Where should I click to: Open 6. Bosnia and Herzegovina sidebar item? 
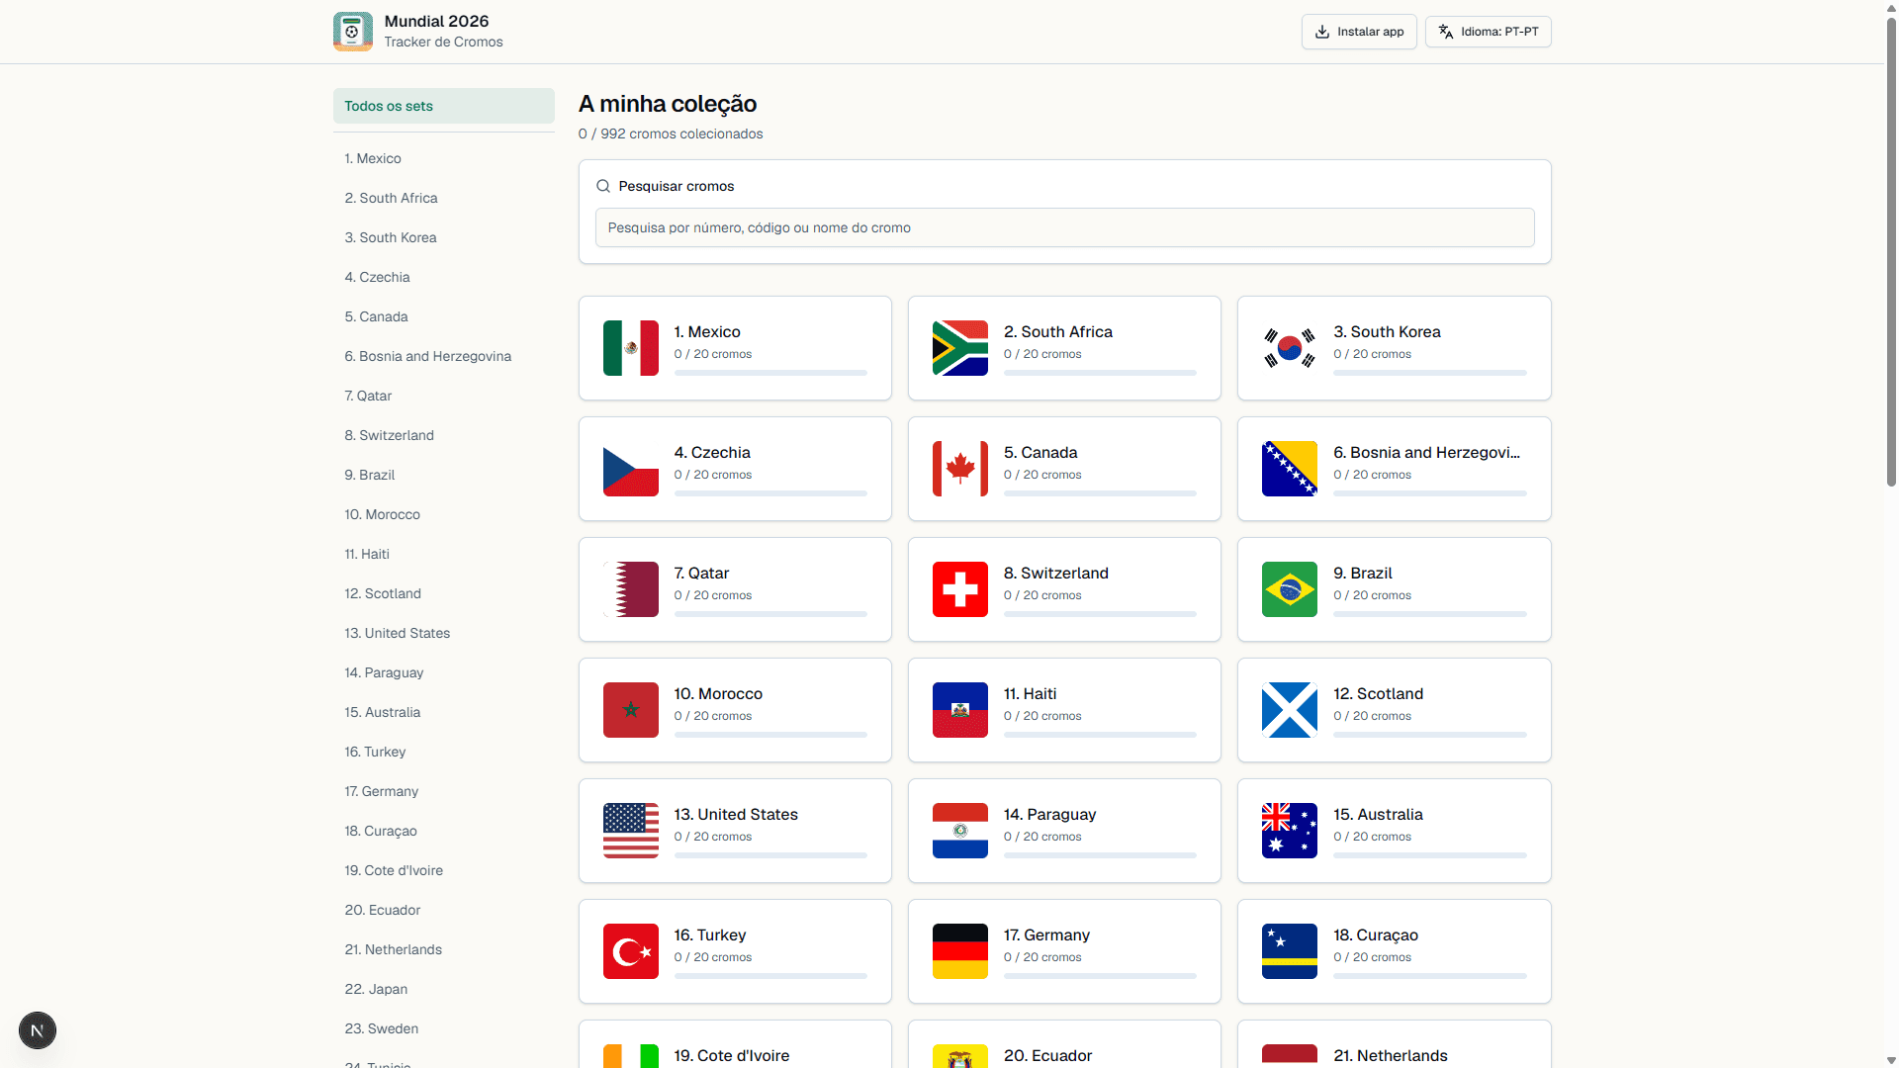[x=444, y=356]
